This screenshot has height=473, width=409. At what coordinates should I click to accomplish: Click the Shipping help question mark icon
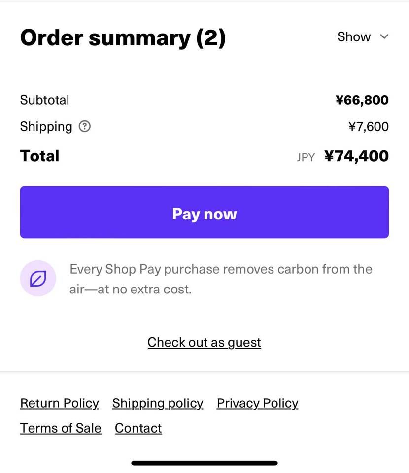85,127
